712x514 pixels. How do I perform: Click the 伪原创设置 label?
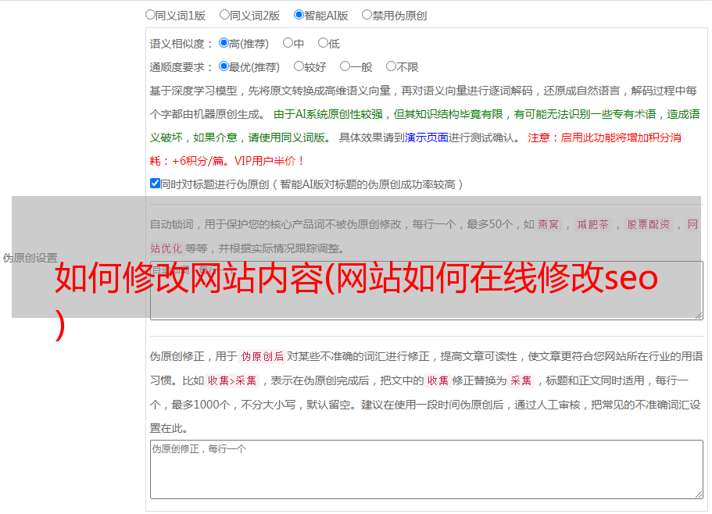(30, 258)
